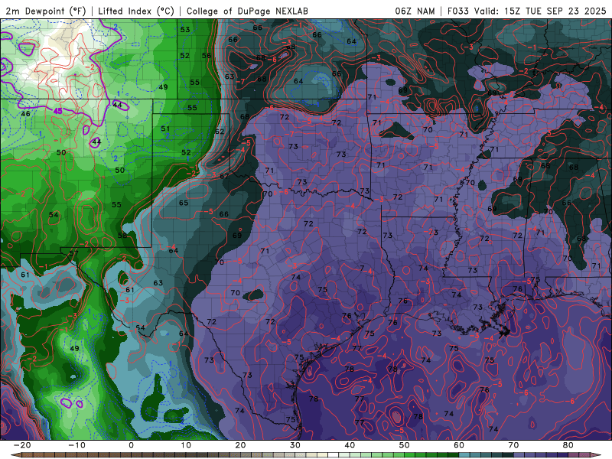
Task: Click the '62' dewpoint value on map
Action: pyautogui.click(x=220, y=132)
